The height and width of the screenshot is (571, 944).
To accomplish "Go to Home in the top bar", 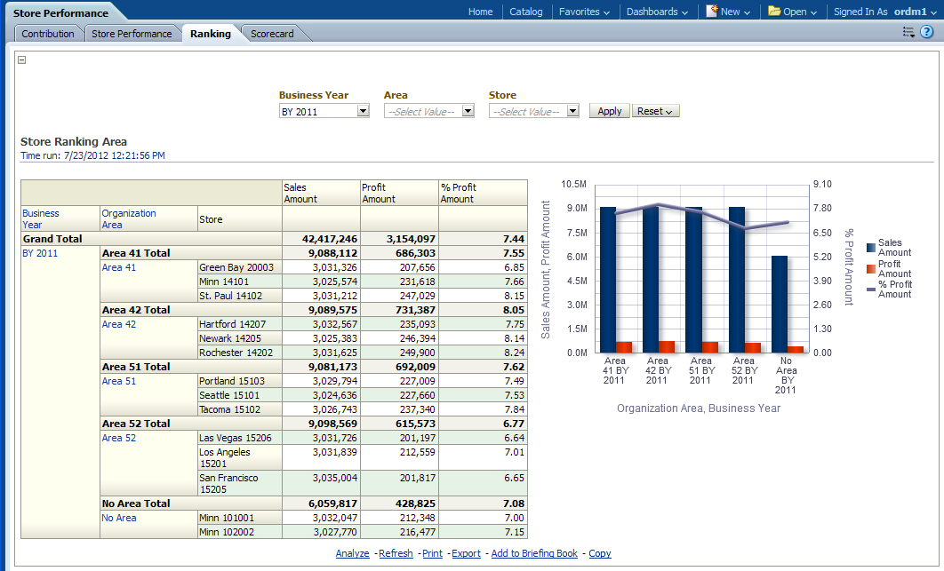I will tap(480, 12).
